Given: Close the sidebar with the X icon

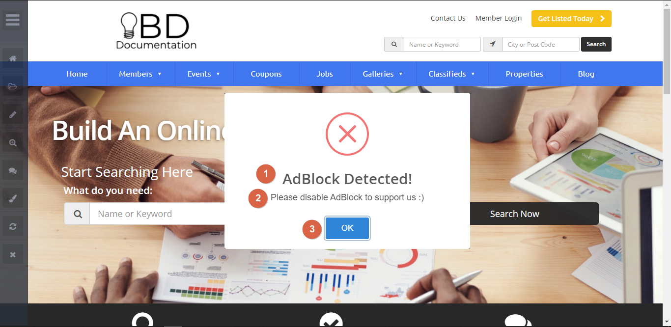Looking at the screenshot, I should [13, 255].
